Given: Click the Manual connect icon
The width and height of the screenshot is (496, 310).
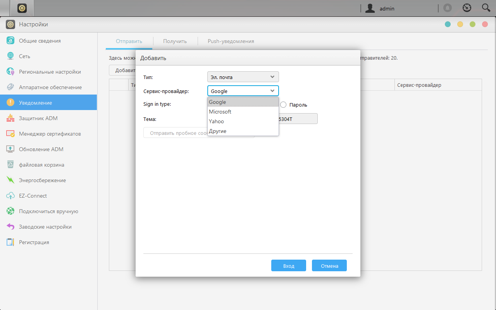Looking at the screenshot, I should 10,211.
